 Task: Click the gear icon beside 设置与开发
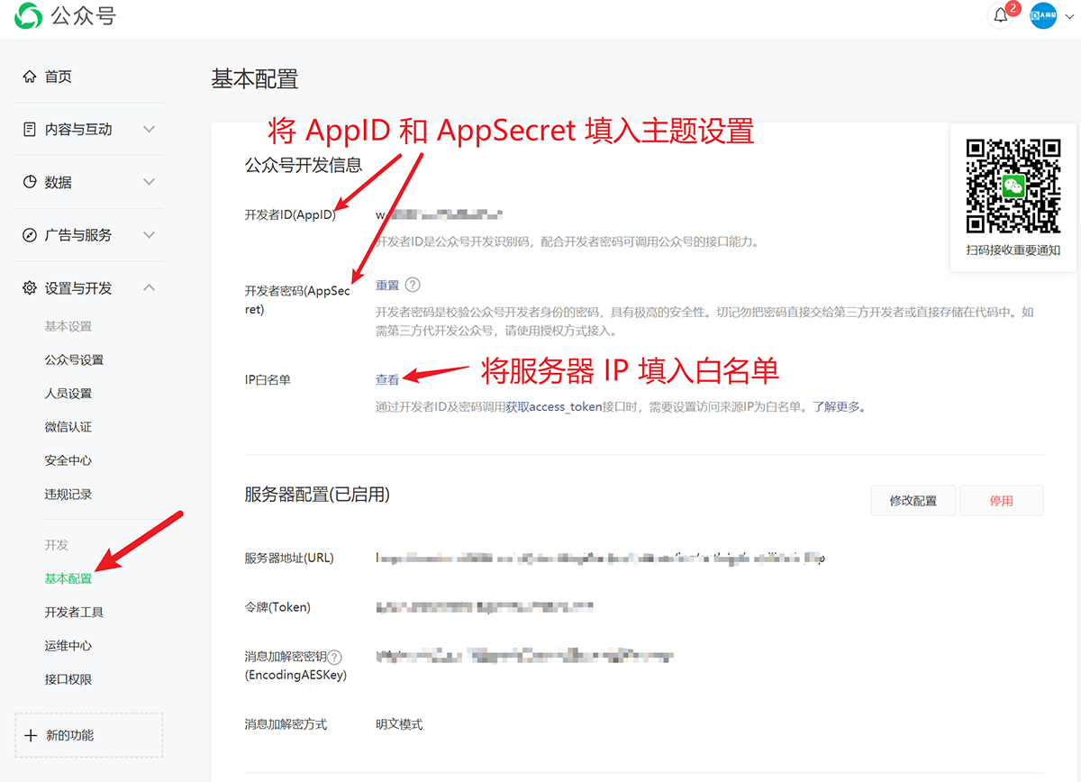coord(31,288)
